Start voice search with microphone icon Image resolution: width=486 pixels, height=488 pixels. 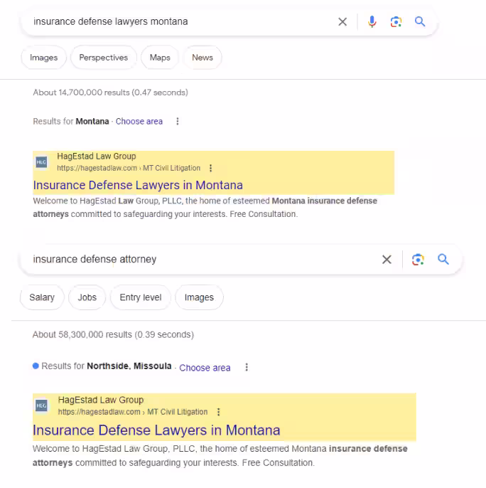click(x=372, y=22)
